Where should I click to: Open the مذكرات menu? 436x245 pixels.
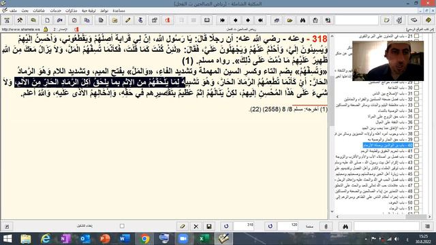click(71, 11)
